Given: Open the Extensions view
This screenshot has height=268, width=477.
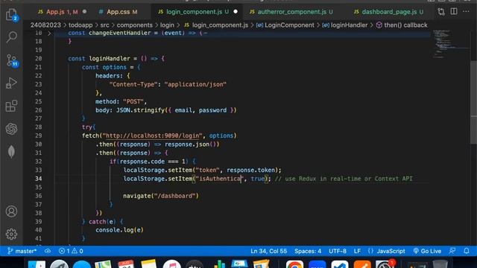Looking at the screenshot, I should pyautogui.click(x=12, y=106).
